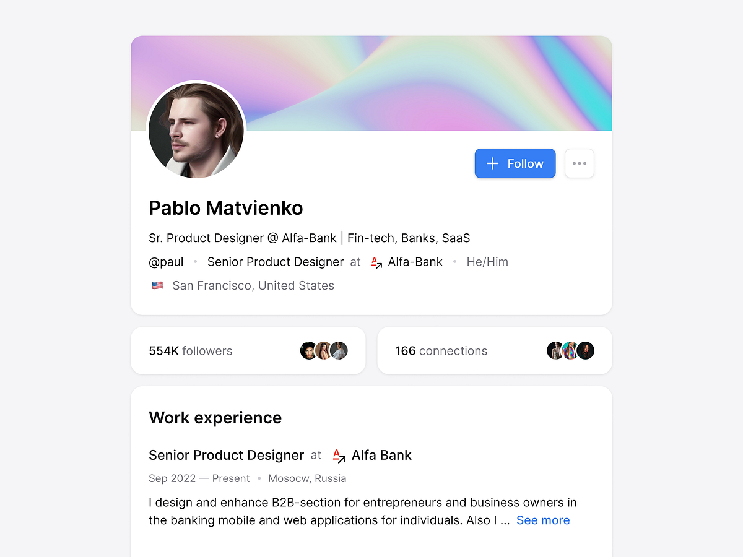Click the US flag icon beside location
Image resolution: width=743 pixels, height=557 pixels.
point(157,285)
